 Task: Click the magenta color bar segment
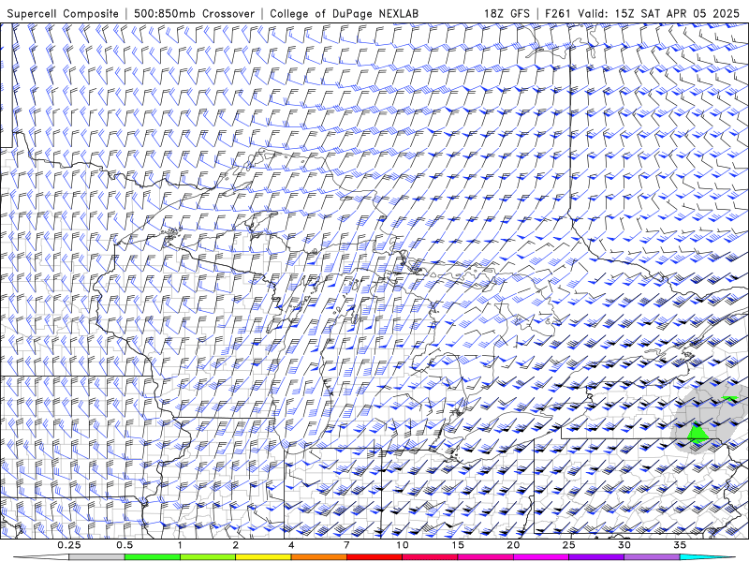point(541,557)
